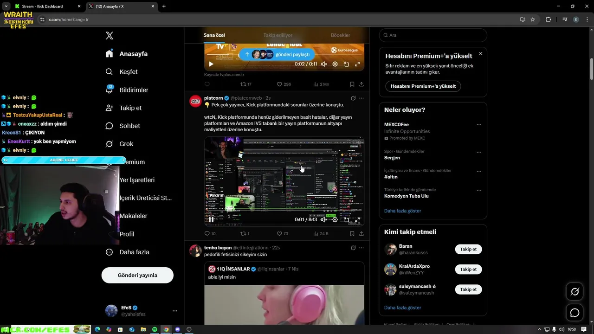Image resolution: width=594 pixels, height=334 pixels.
Task: Click gönderi paylaştı new posts pill
Action: tap(277, 54)
